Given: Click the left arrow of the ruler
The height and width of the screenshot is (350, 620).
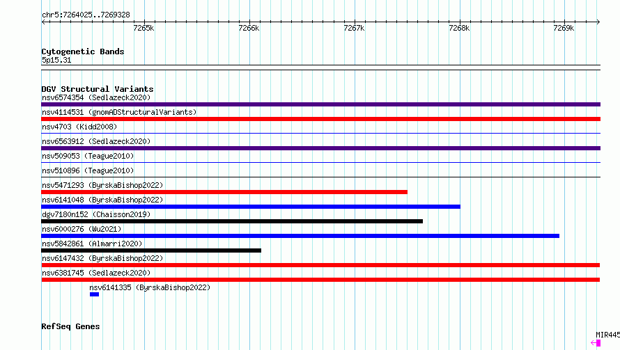Looking at the screenshot, I should pos(43,22).
